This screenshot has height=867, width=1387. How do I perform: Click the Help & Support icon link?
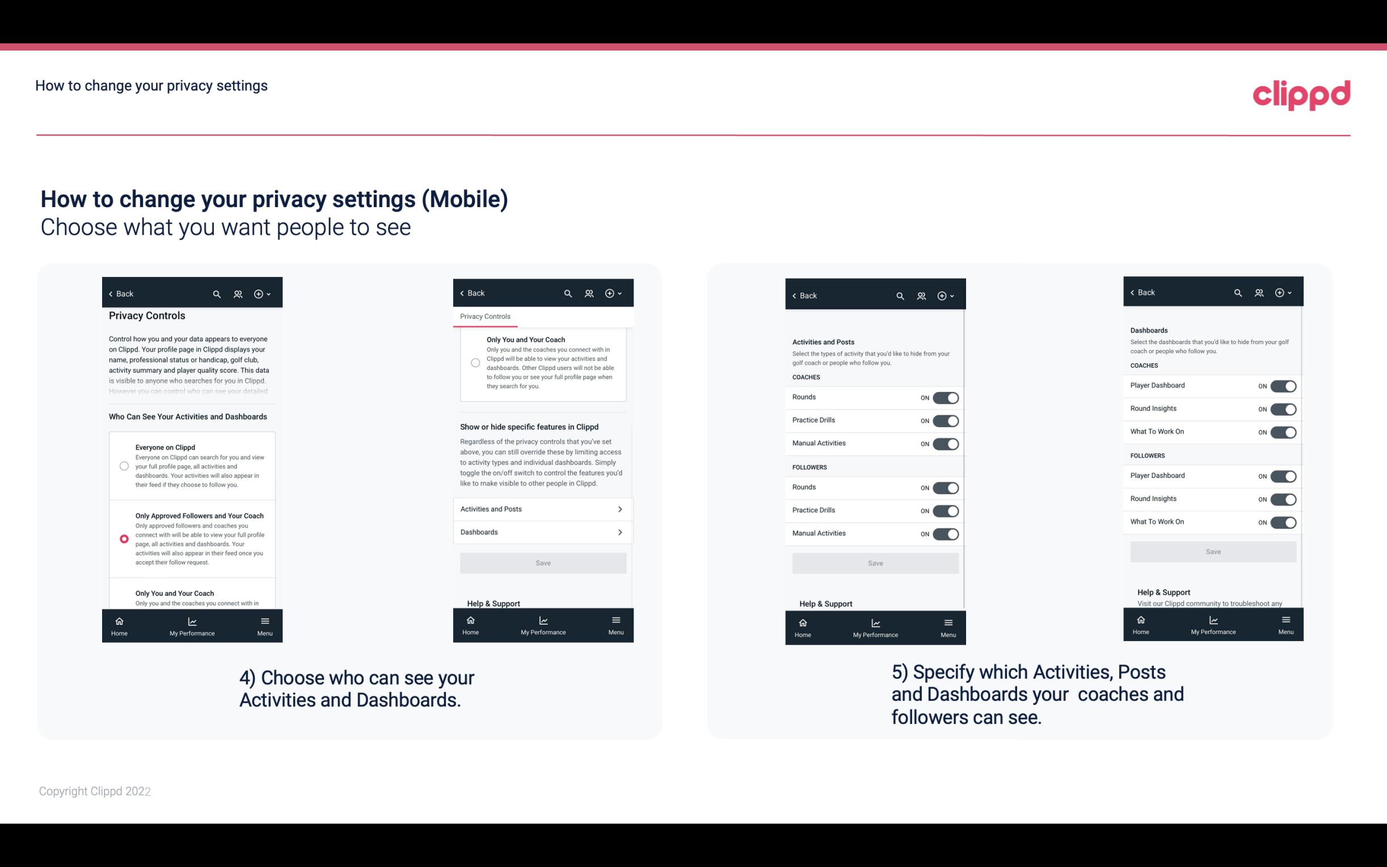coord(496,603)
